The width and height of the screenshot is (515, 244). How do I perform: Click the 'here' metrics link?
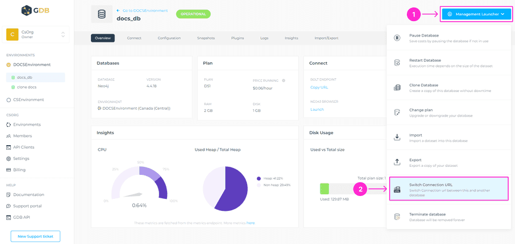tap(251, 223)
